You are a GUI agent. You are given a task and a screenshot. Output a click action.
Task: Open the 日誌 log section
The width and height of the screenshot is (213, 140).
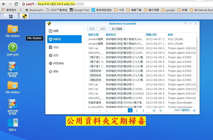tap(56, 47)
